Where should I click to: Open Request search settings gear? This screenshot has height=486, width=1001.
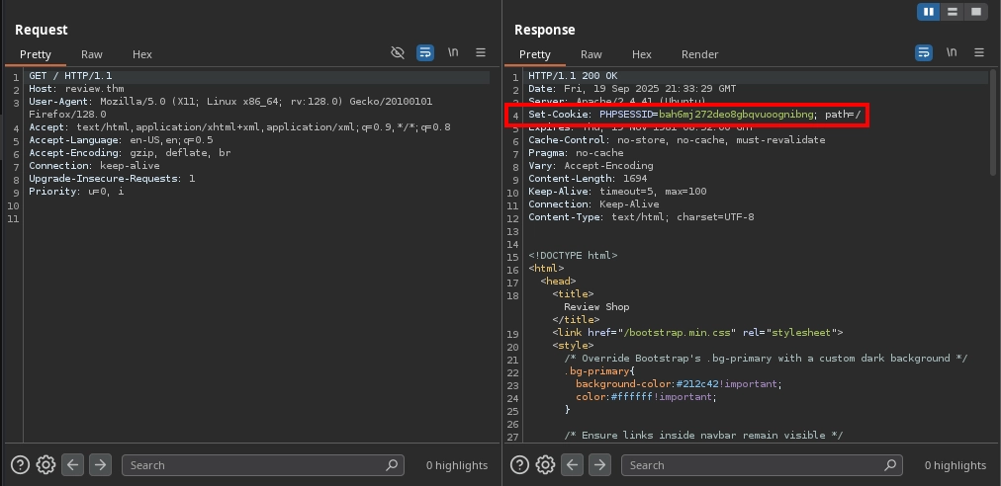(45, 464)
